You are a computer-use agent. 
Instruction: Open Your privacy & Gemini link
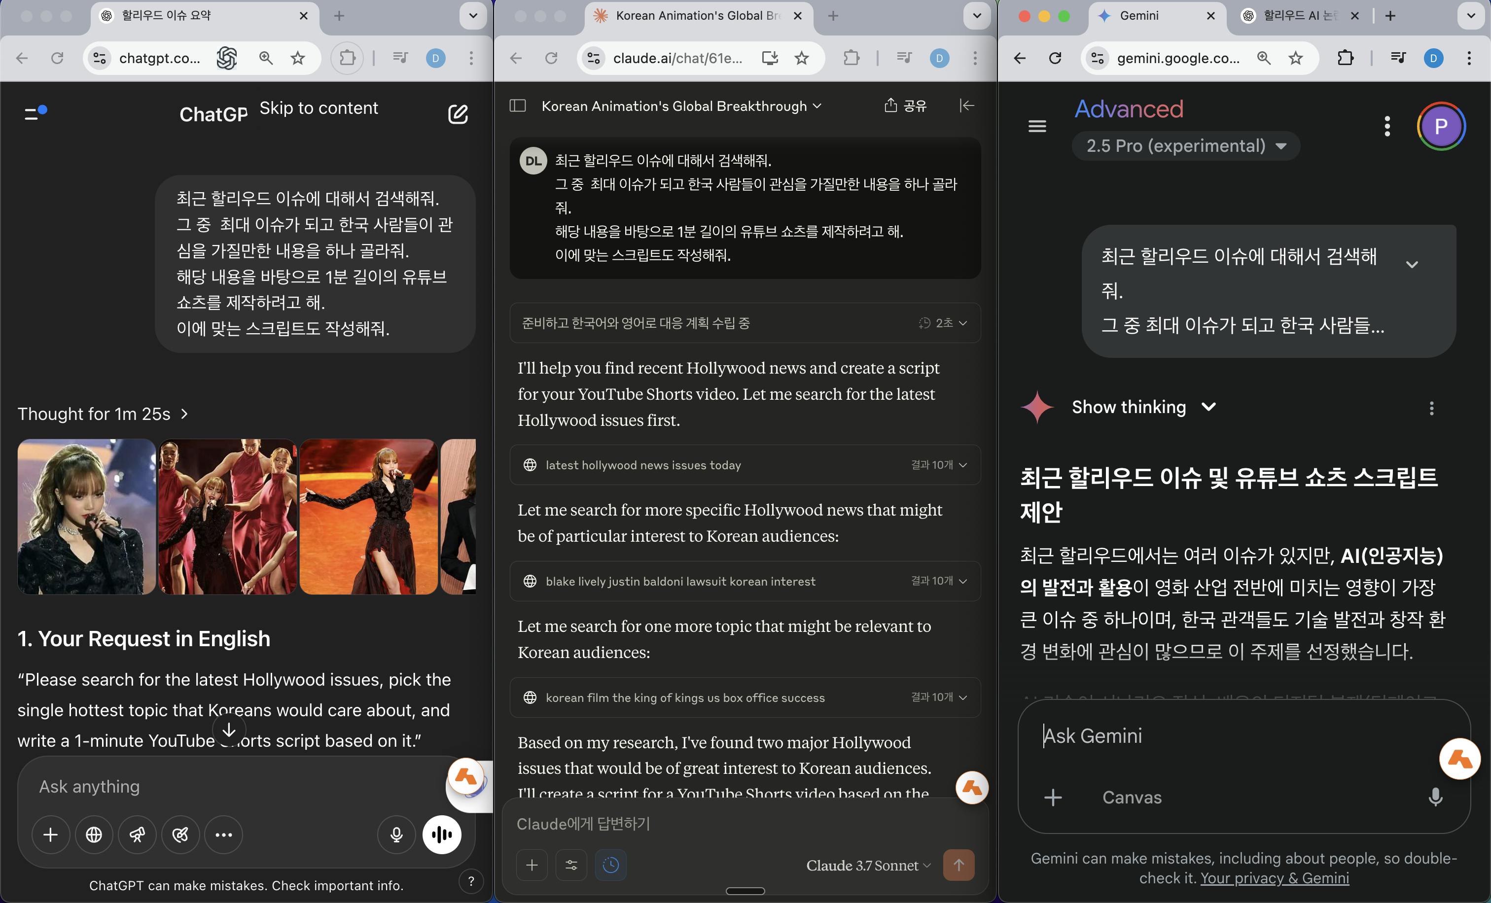(x=1275, y=878)
